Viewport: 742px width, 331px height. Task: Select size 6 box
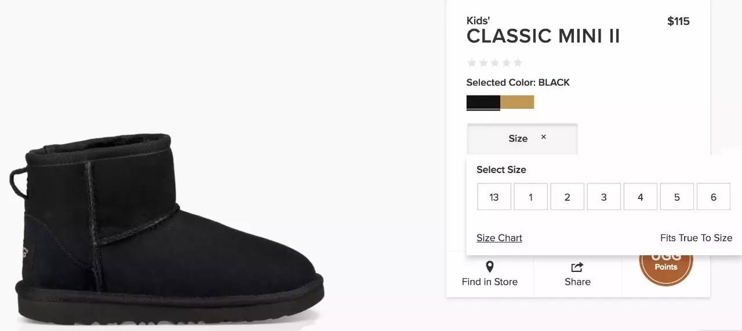click(x=713, y=197)
